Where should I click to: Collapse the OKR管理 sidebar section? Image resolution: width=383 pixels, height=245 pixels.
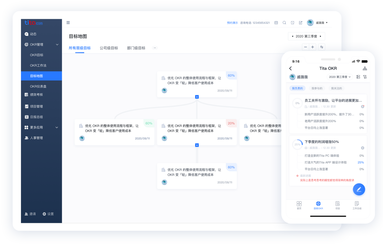[57, 44]
